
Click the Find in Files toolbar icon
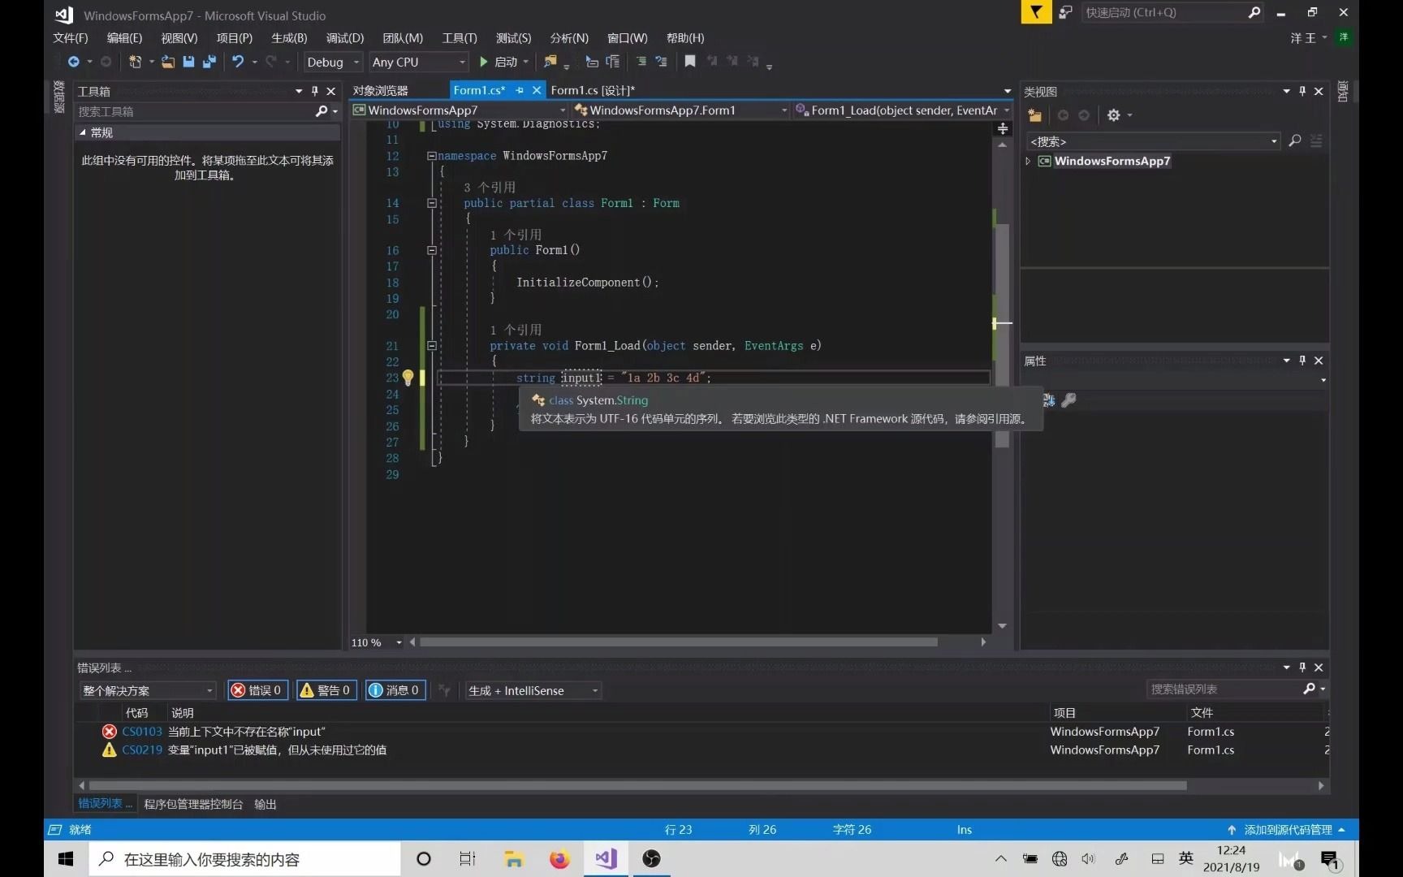[x=550, y=62]
